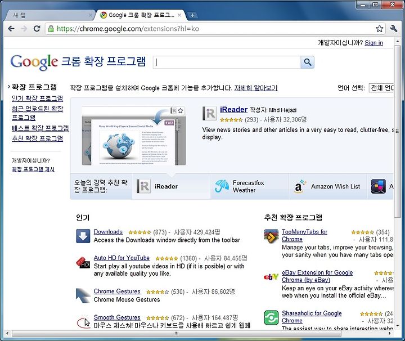Close the Google Chrome extensions tab
The height and width of the screenshot is (341, 405).
(x=179, y=15)
